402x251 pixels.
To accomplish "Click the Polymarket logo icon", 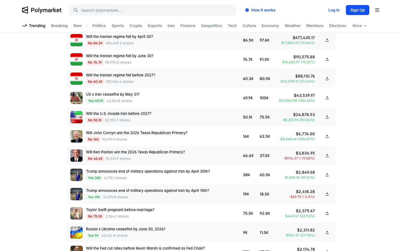I will [x=25, y=10].
